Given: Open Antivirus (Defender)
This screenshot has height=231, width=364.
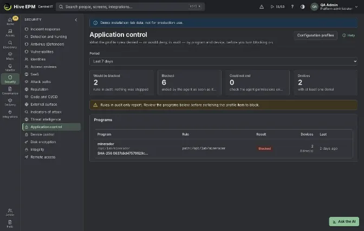Looking at the screenshot, I should click(x=51, y=44).
